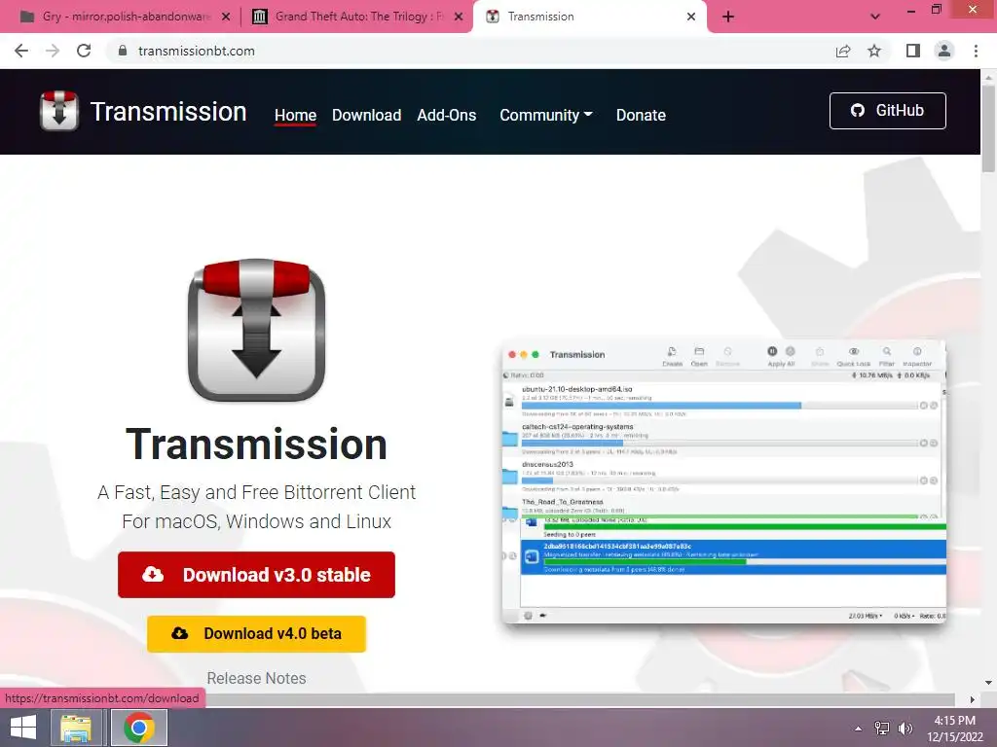The image size is (997, 747).
Task: Close the Grand Theft Auto tab
Action: pos(459,17)
